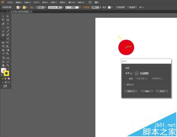Screen dimensions: 177x137
Task: Open the Help (H) menu
Action: 81,2
